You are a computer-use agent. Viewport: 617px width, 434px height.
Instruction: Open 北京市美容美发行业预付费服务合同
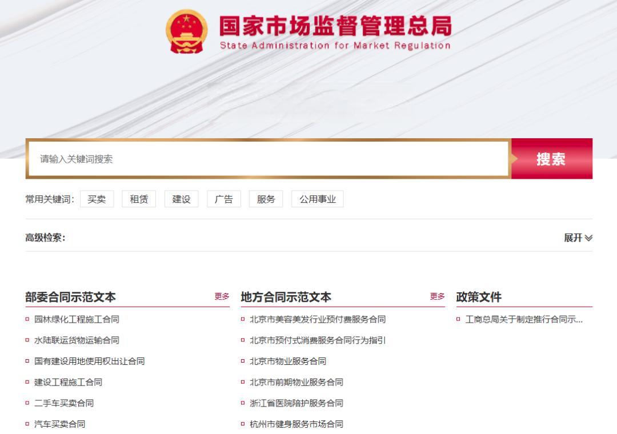click(x=318, y=319)
